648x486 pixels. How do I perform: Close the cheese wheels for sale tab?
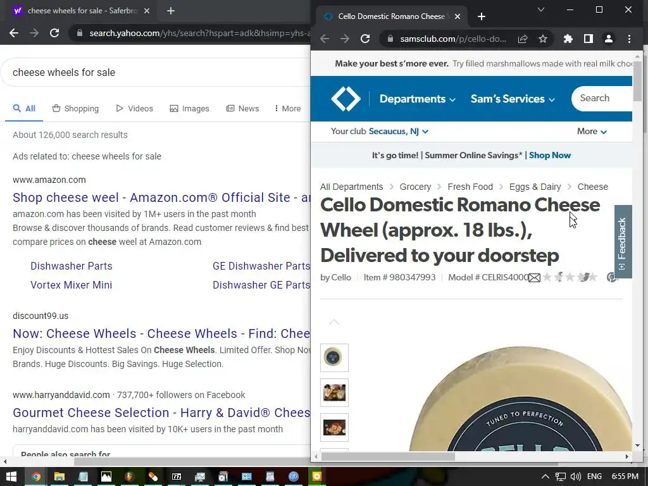point(147,11)
